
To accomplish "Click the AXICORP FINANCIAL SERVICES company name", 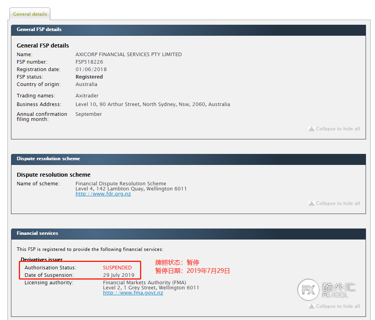I will pos(129,55).
